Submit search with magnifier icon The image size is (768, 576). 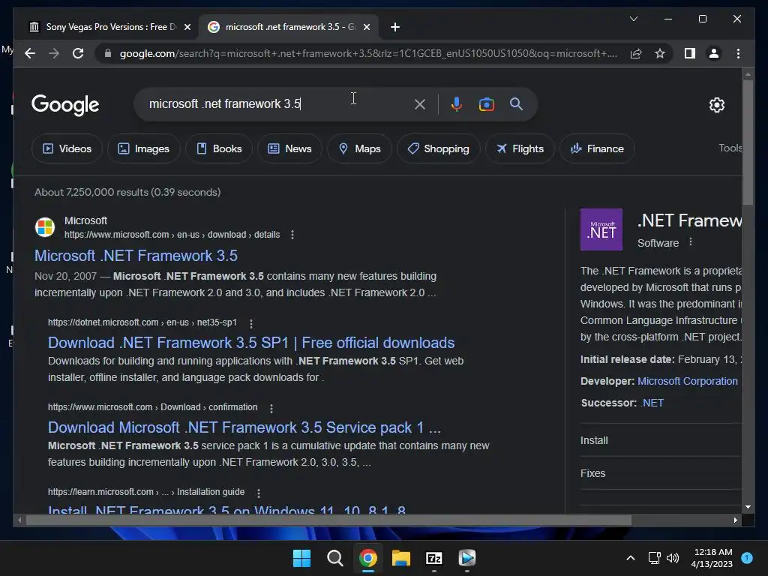pyautogui.click(x=516, y=103)
